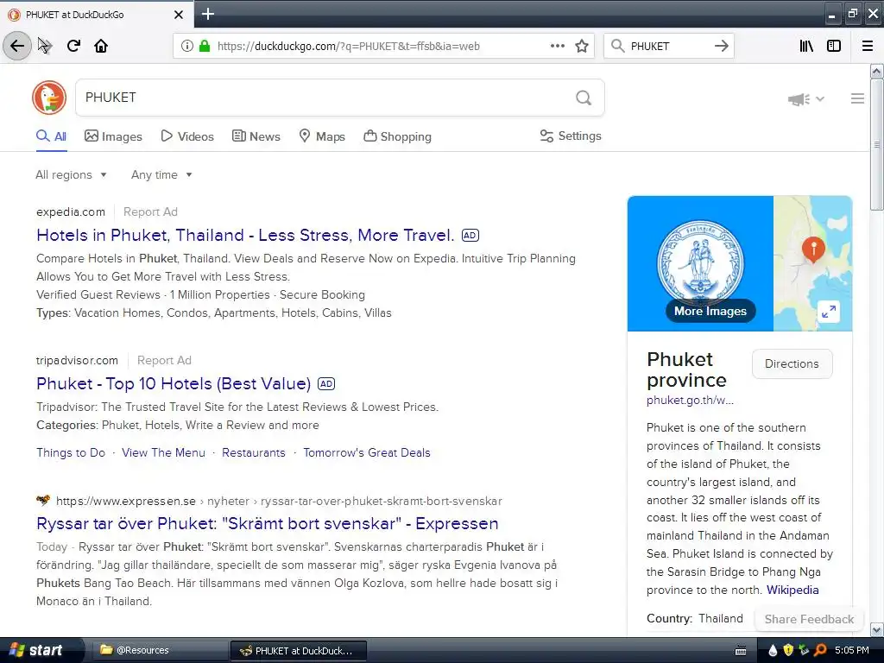Click Report Ad beside tripadvisor.com
The height and width of the screenshot is (663, 884).
pyautogui.click(x=164, y=360)
